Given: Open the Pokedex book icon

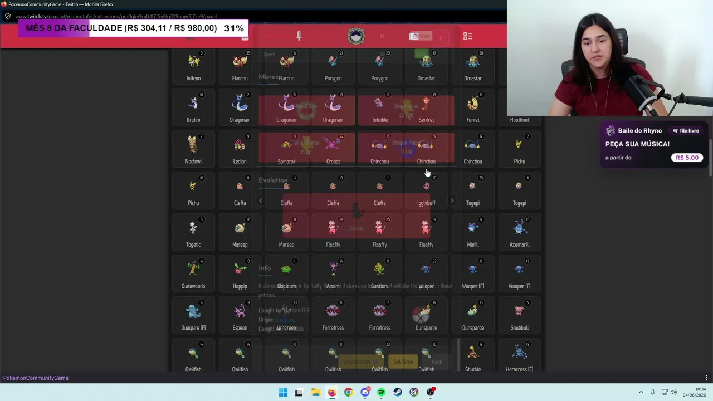Looking at the screenshot, I should click(x=413, y=36).
